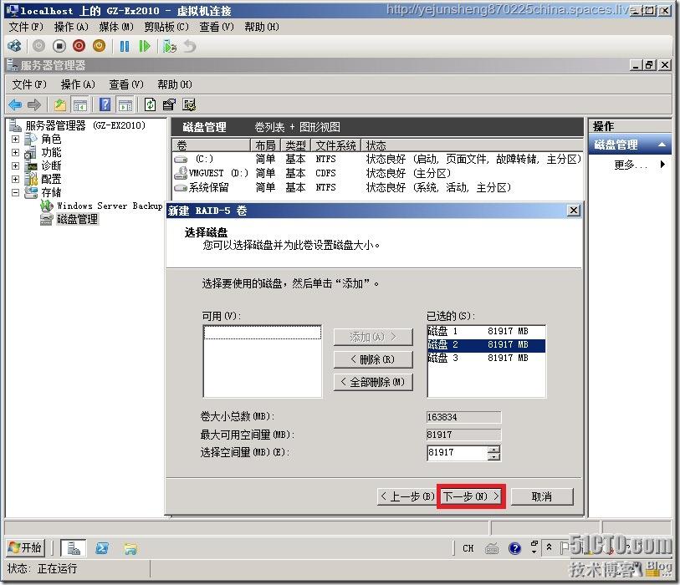Open help with the question mark toolbar icon
Viewport: 680px width, 585px height.
pos(105,104)
